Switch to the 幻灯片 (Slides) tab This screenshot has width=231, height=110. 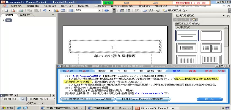click(x=25, y=15)
